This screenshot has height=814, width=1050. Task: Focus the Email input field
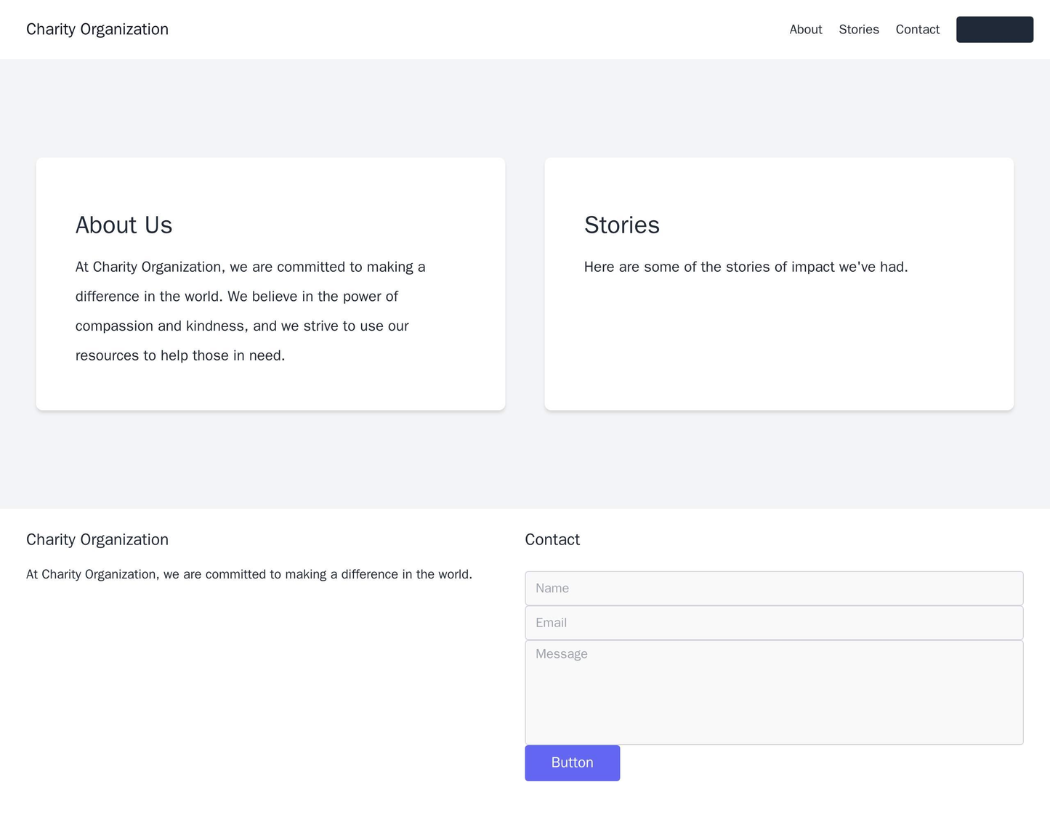tap(774, 623)
